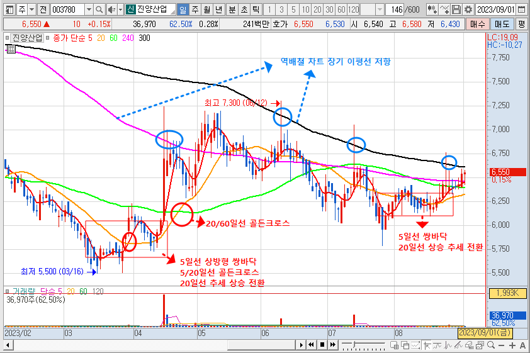Select the 일 (daily) period toggle
This screenshot has width=530, height=353.
click(x=183, y=9)
